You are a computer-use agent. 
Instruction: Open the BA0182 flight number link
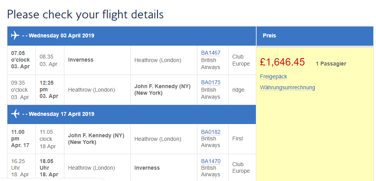click(211, 132)
